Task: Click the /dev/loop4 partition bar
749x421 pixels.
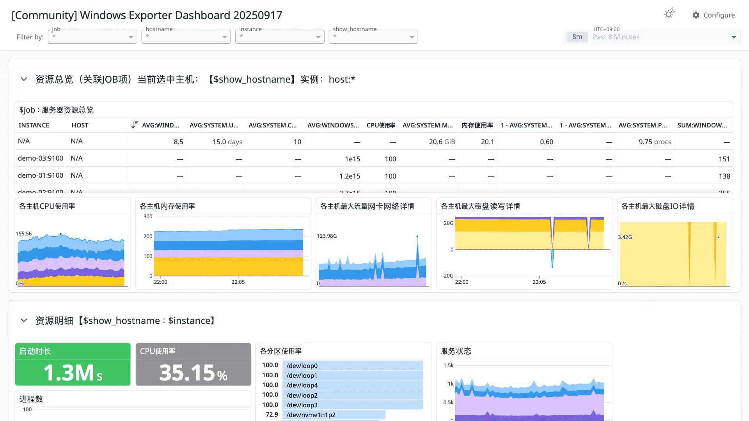Action: coord(353,385)
